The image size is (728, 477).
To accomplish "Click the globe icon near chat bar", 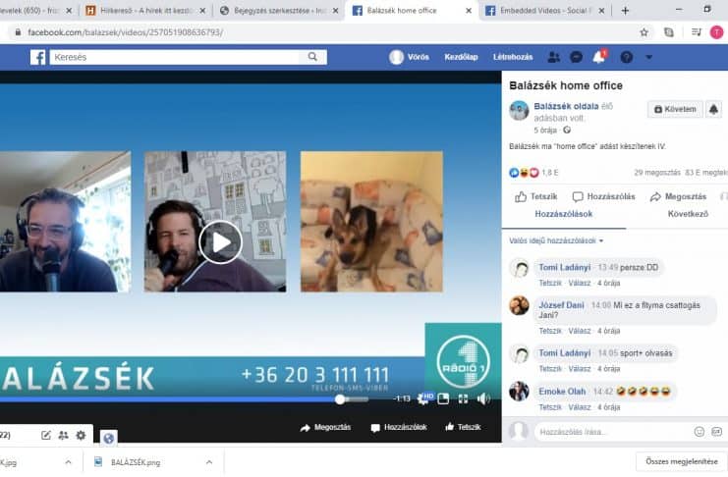I will coord(109,438).
